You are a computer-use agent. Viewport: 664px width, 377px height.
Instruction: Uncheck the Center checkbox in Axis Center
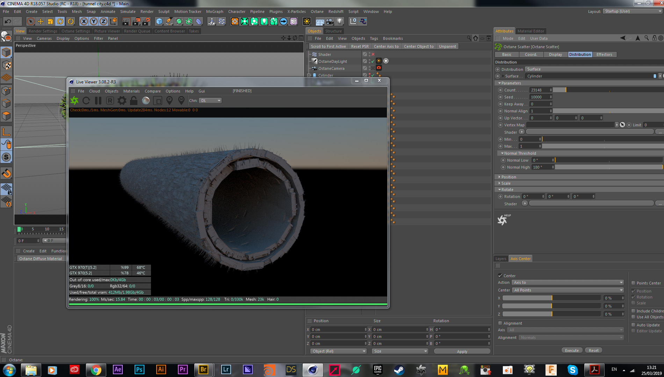[x=500, y=276]
